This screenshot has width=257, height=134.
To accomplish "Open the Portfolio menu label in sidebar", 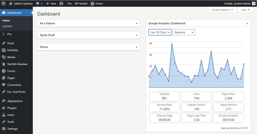I will tap(13, 50).
